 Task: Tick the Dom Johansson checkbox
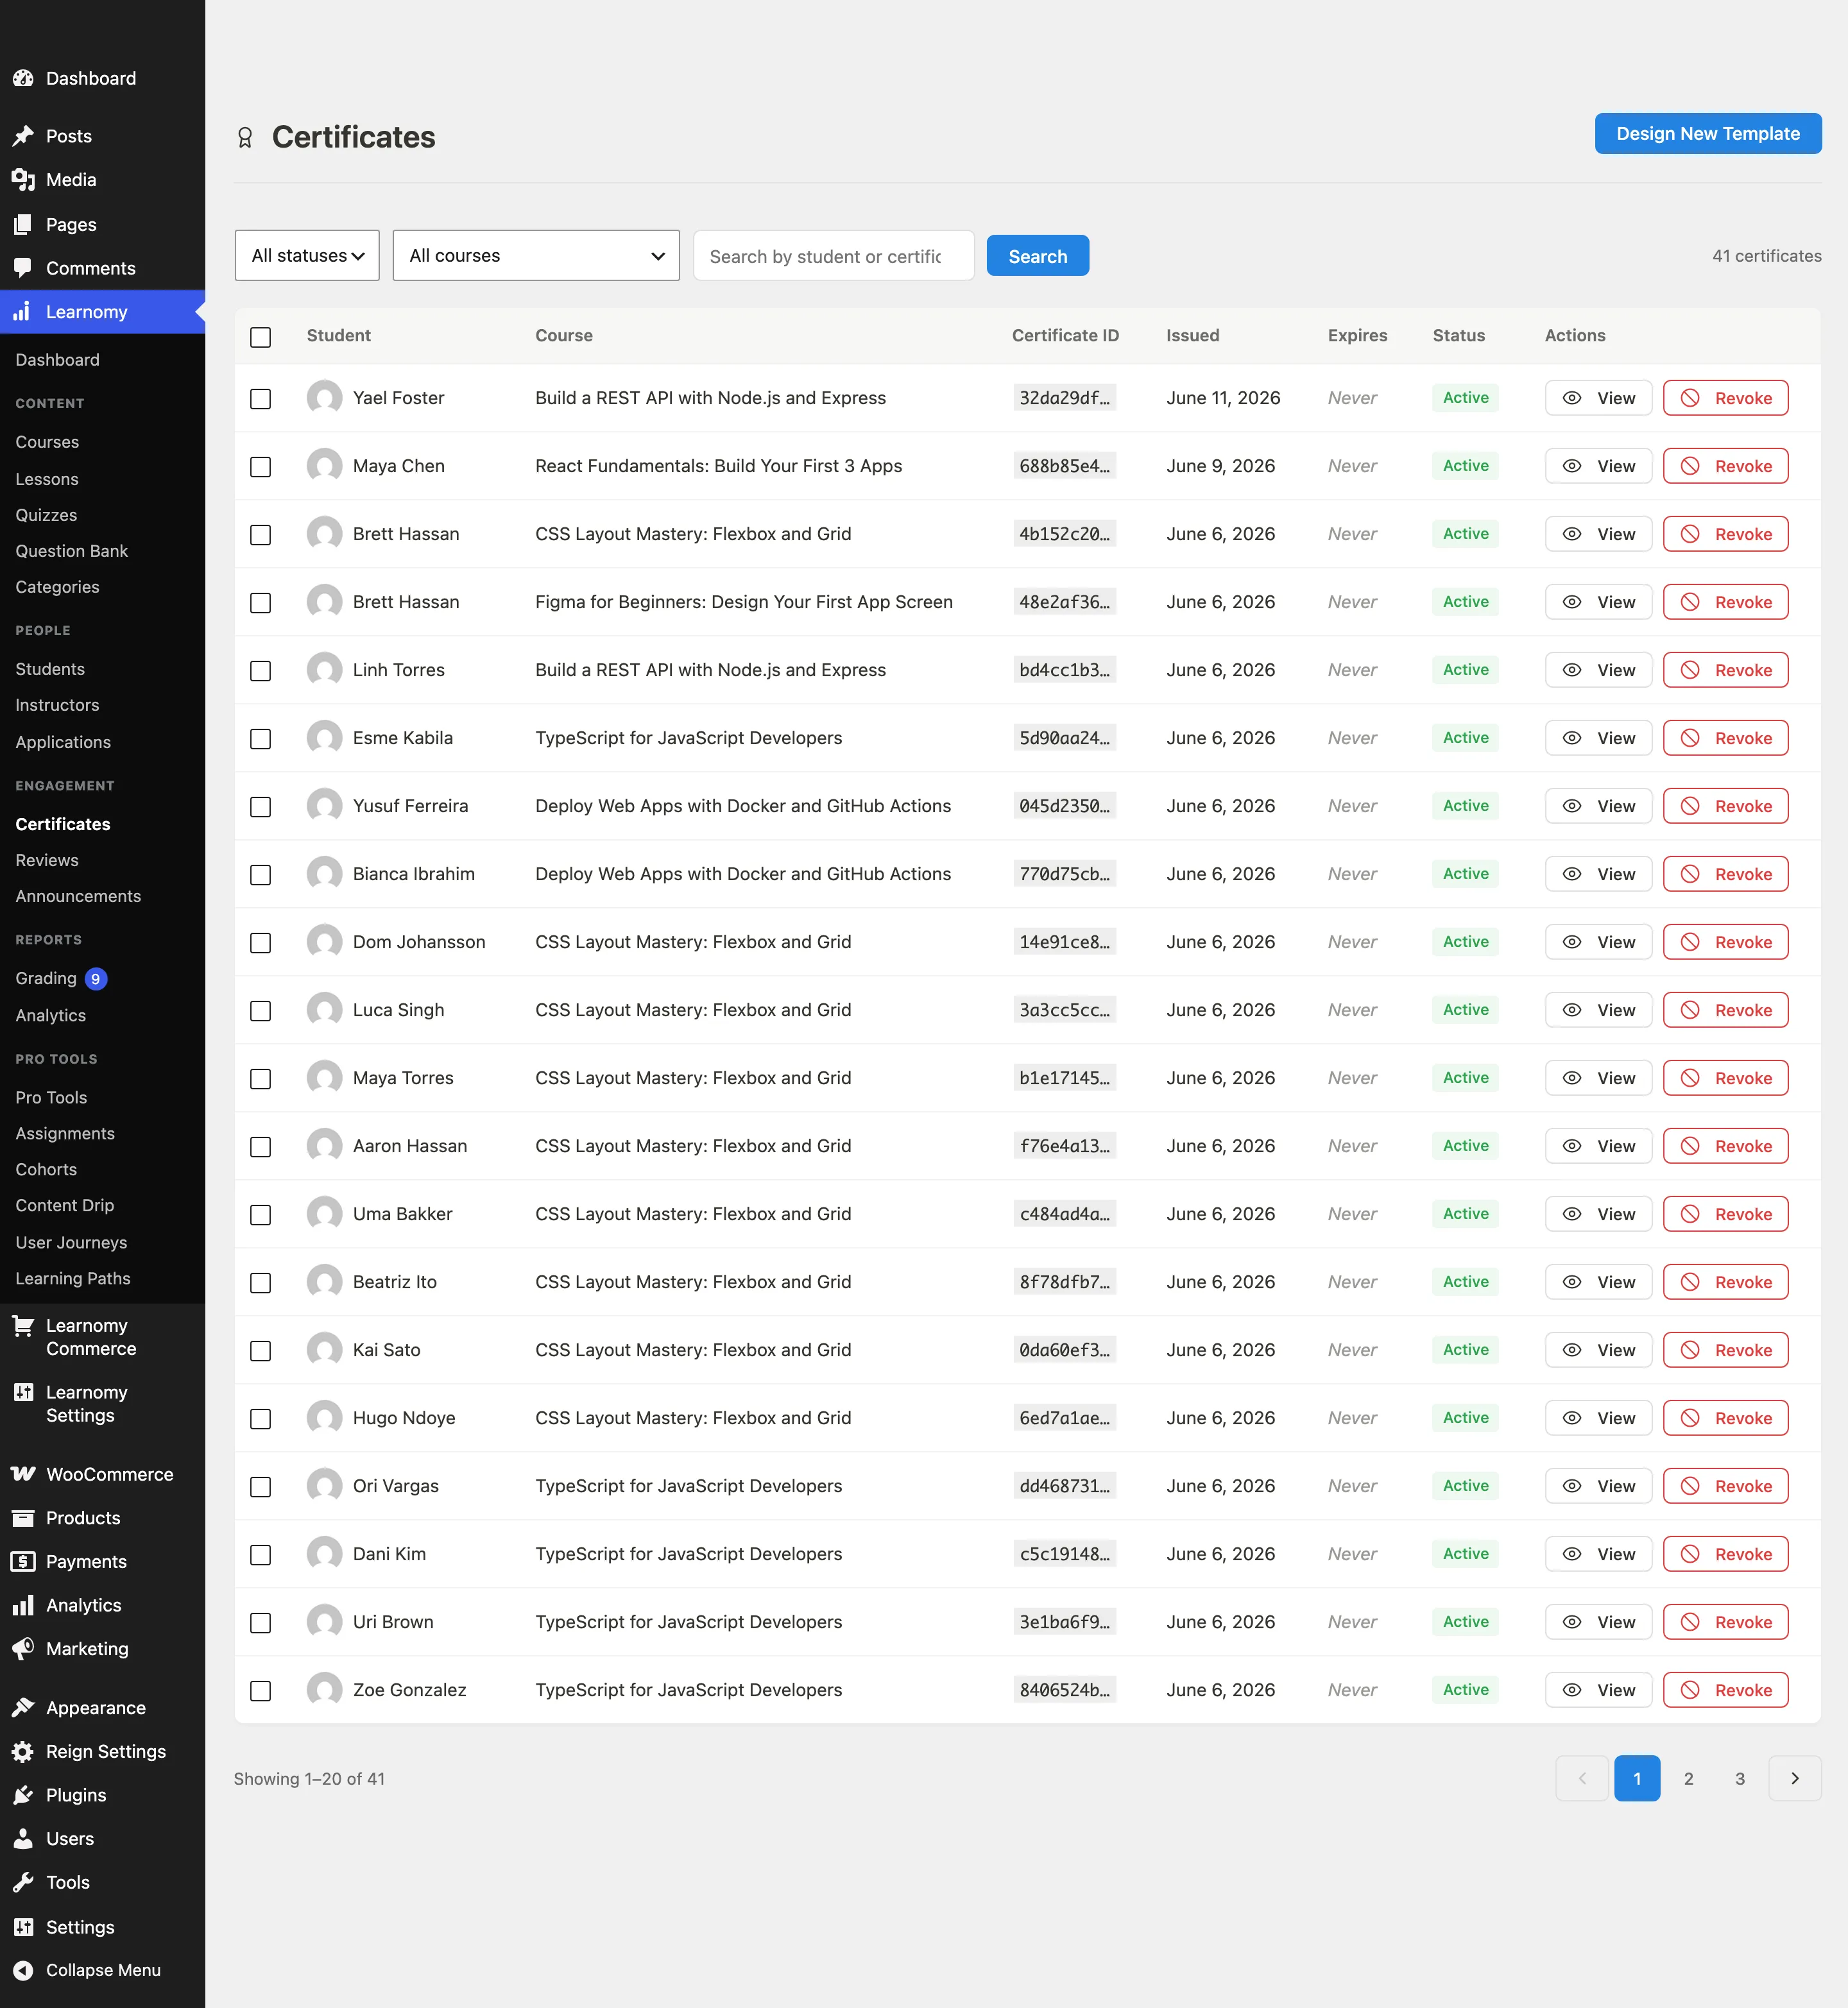(x=260, y=943)
